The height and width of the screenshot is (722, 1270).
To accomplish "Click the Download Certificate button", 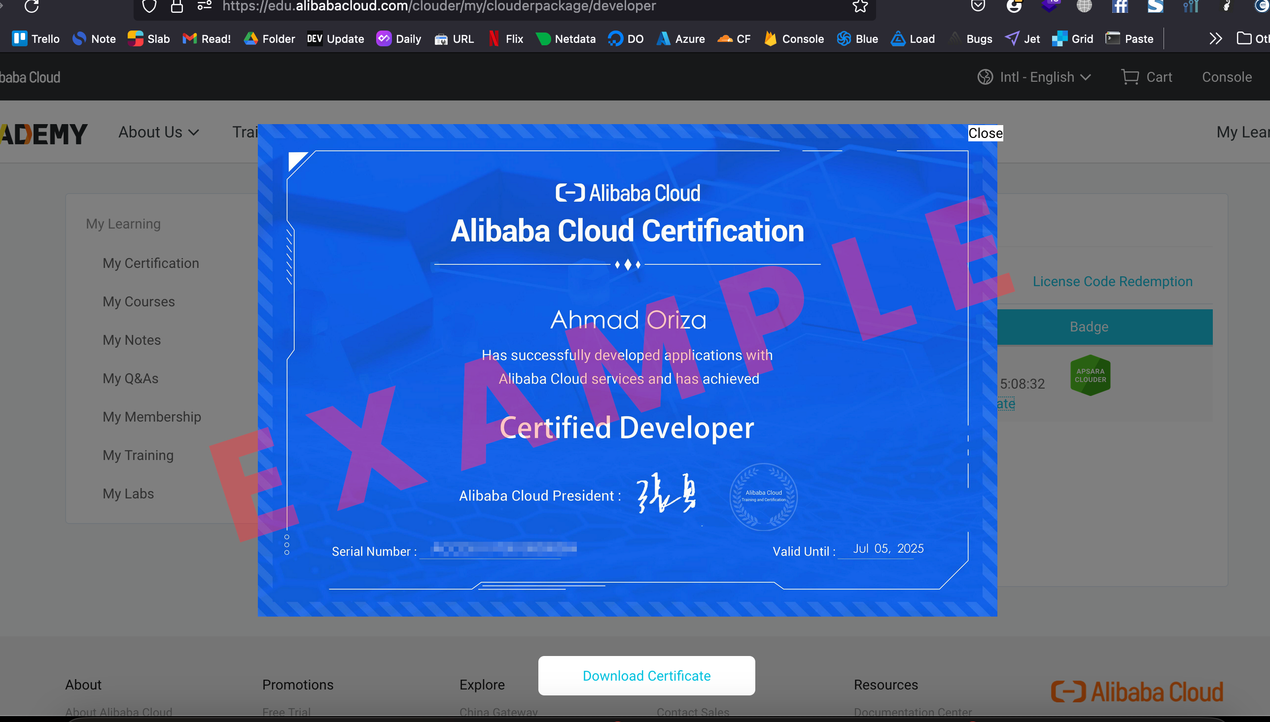I will tap(646, 675).
